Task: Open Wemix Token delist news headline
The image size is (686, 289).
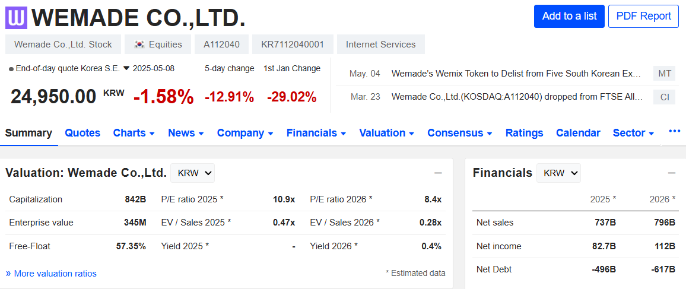Action: coord(516,74)
